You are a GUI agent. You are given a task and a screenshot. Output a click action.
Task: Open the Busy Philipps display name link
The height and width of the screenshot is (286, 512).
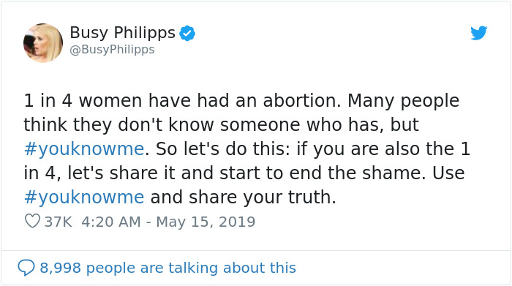pyautogui.click(x=123, y=33)
